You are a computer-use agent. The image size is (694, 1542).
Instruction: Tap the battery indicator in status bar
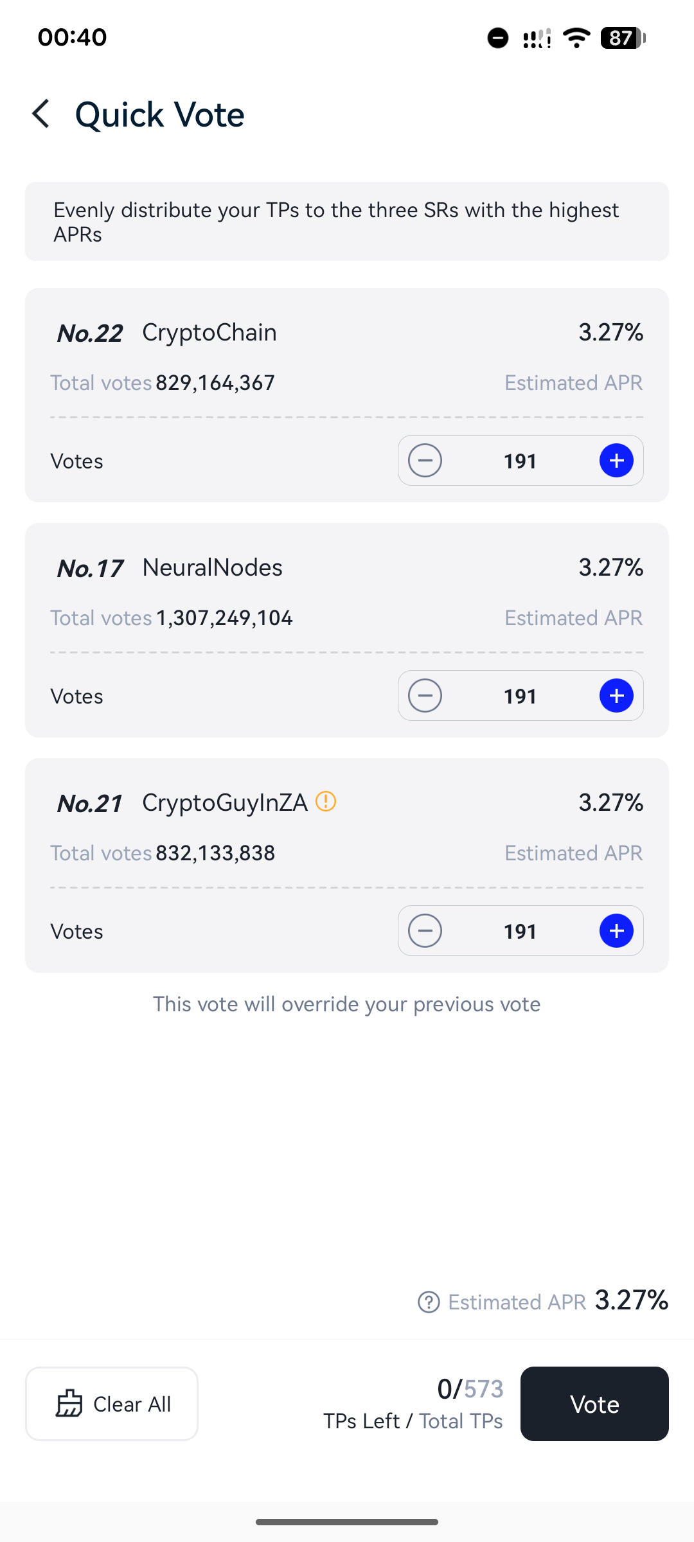pyautogui.click(x=623, y=38)
